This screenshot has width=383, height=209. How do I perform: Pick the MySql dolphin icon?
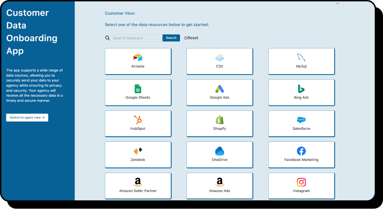(301, 58)
